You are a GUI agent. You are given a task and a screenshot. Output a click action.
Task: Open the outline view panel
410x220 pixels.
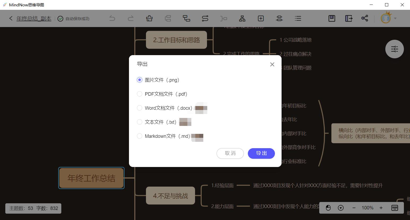click(298, 18)
